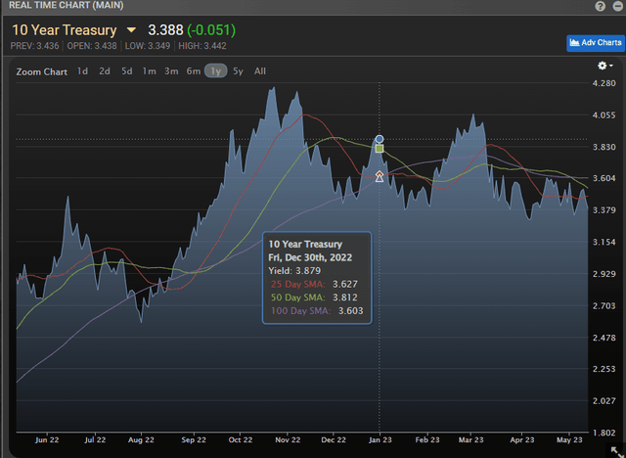626x458 pixels.
Task: Click the chart settings gear icon
Action: point(605,66)
